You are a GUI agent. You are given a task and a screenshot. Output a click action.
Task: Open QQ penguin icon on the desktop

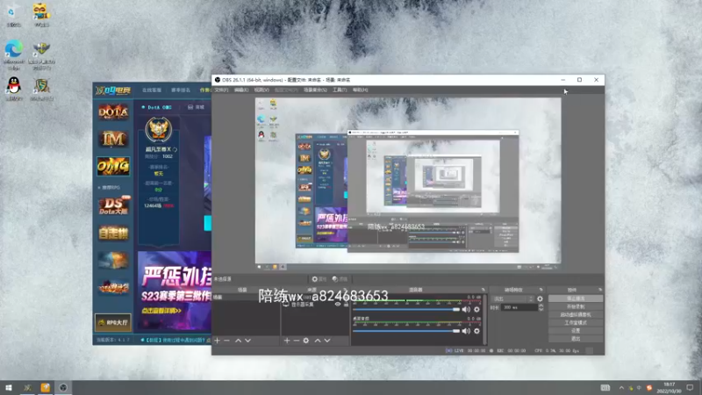pyautogui.click(x=14, y=89)
